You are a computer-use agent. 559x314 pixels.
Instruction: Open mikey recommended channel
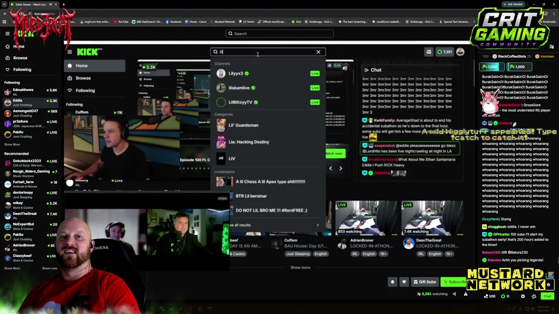(31, 205)
